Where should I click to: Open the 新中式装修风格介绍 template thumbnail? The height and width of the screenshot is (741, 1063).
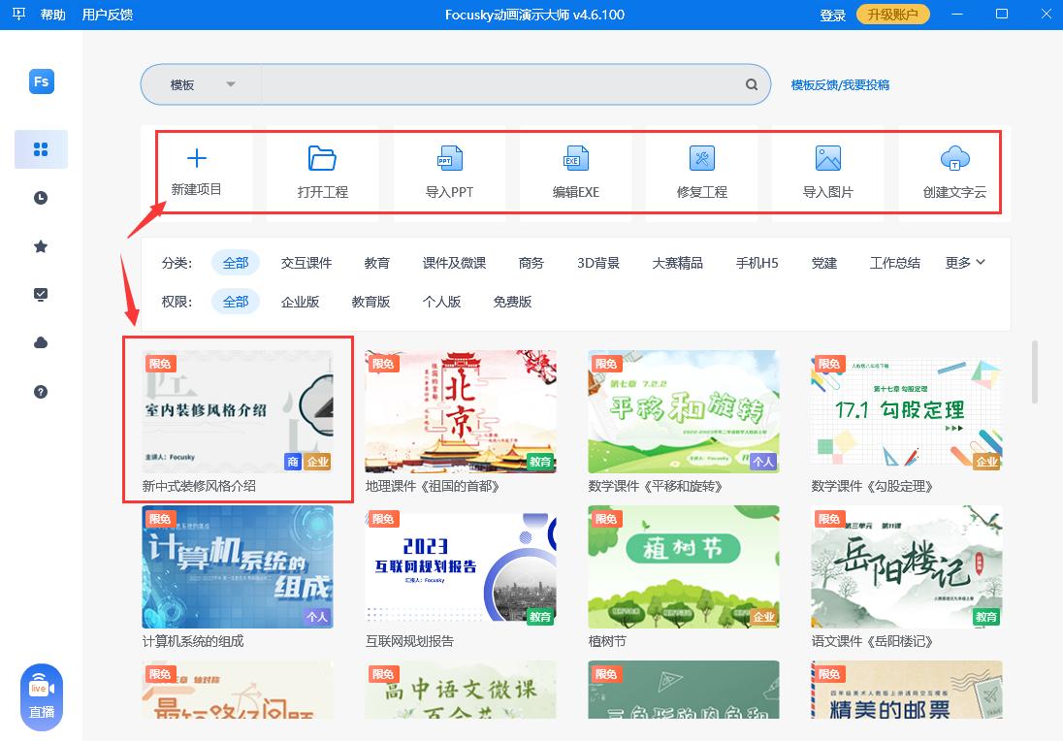click(x=238, y=412)
